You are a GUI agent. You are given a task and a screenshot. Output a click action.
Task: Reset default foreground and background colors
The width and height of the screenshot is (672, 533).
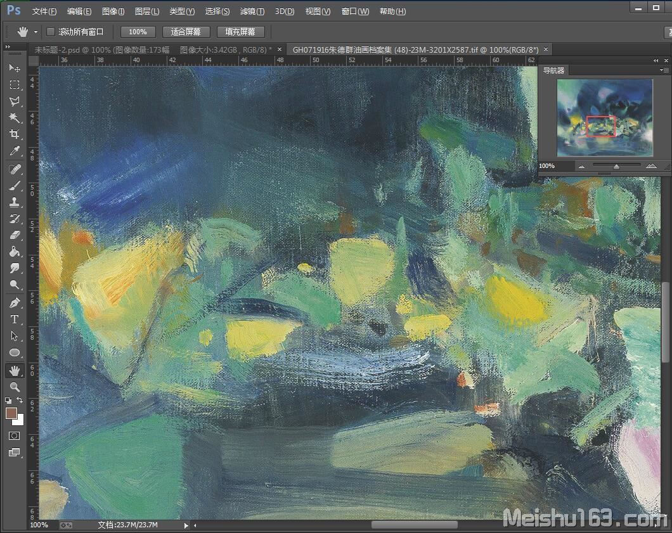(8, 401)
